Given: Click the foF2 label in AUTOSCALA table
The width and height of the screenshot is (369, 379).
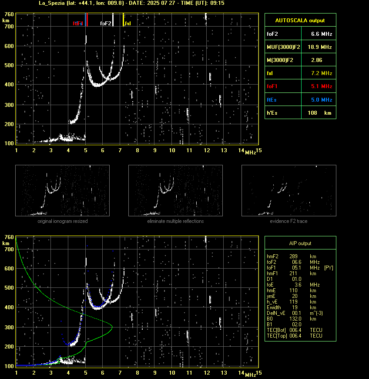Looking at the screenshot, I should pos(272,34).
